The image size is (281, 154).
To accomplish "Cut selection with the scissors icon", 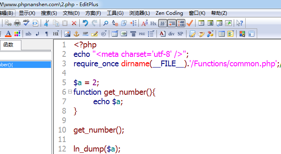I will pyautogui.click(x=46, y=23).
